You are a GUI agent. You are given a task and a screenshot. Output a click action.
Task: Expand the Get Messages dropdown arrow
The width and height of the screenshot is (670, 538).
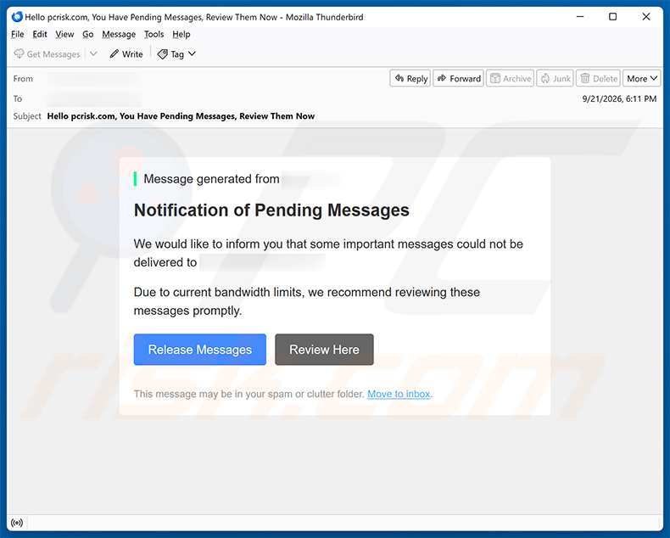coord(93,54)
